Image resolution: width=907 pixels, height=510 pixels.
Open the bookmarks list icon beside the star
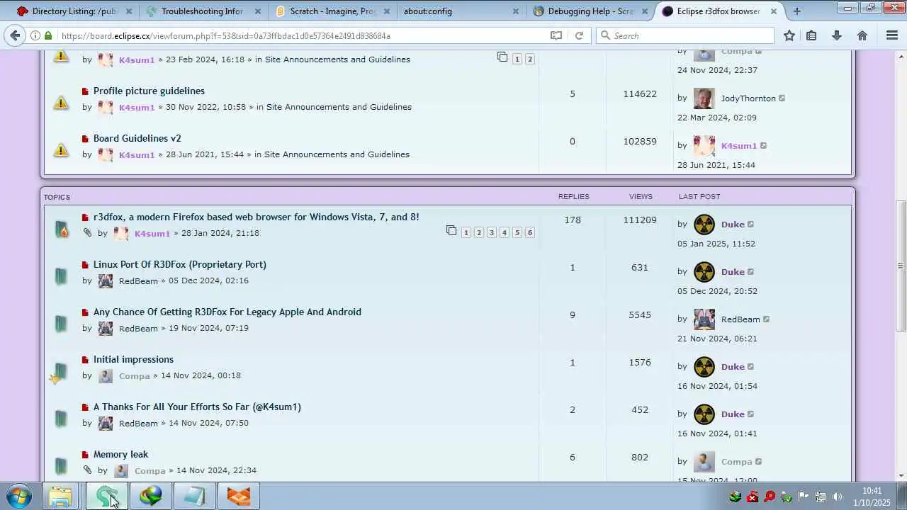coord(811,35)
